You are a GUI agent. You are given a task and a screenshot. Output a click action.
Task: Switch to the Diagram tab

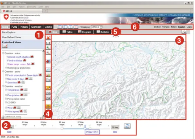pyautogui.click(x=85, y=32)
